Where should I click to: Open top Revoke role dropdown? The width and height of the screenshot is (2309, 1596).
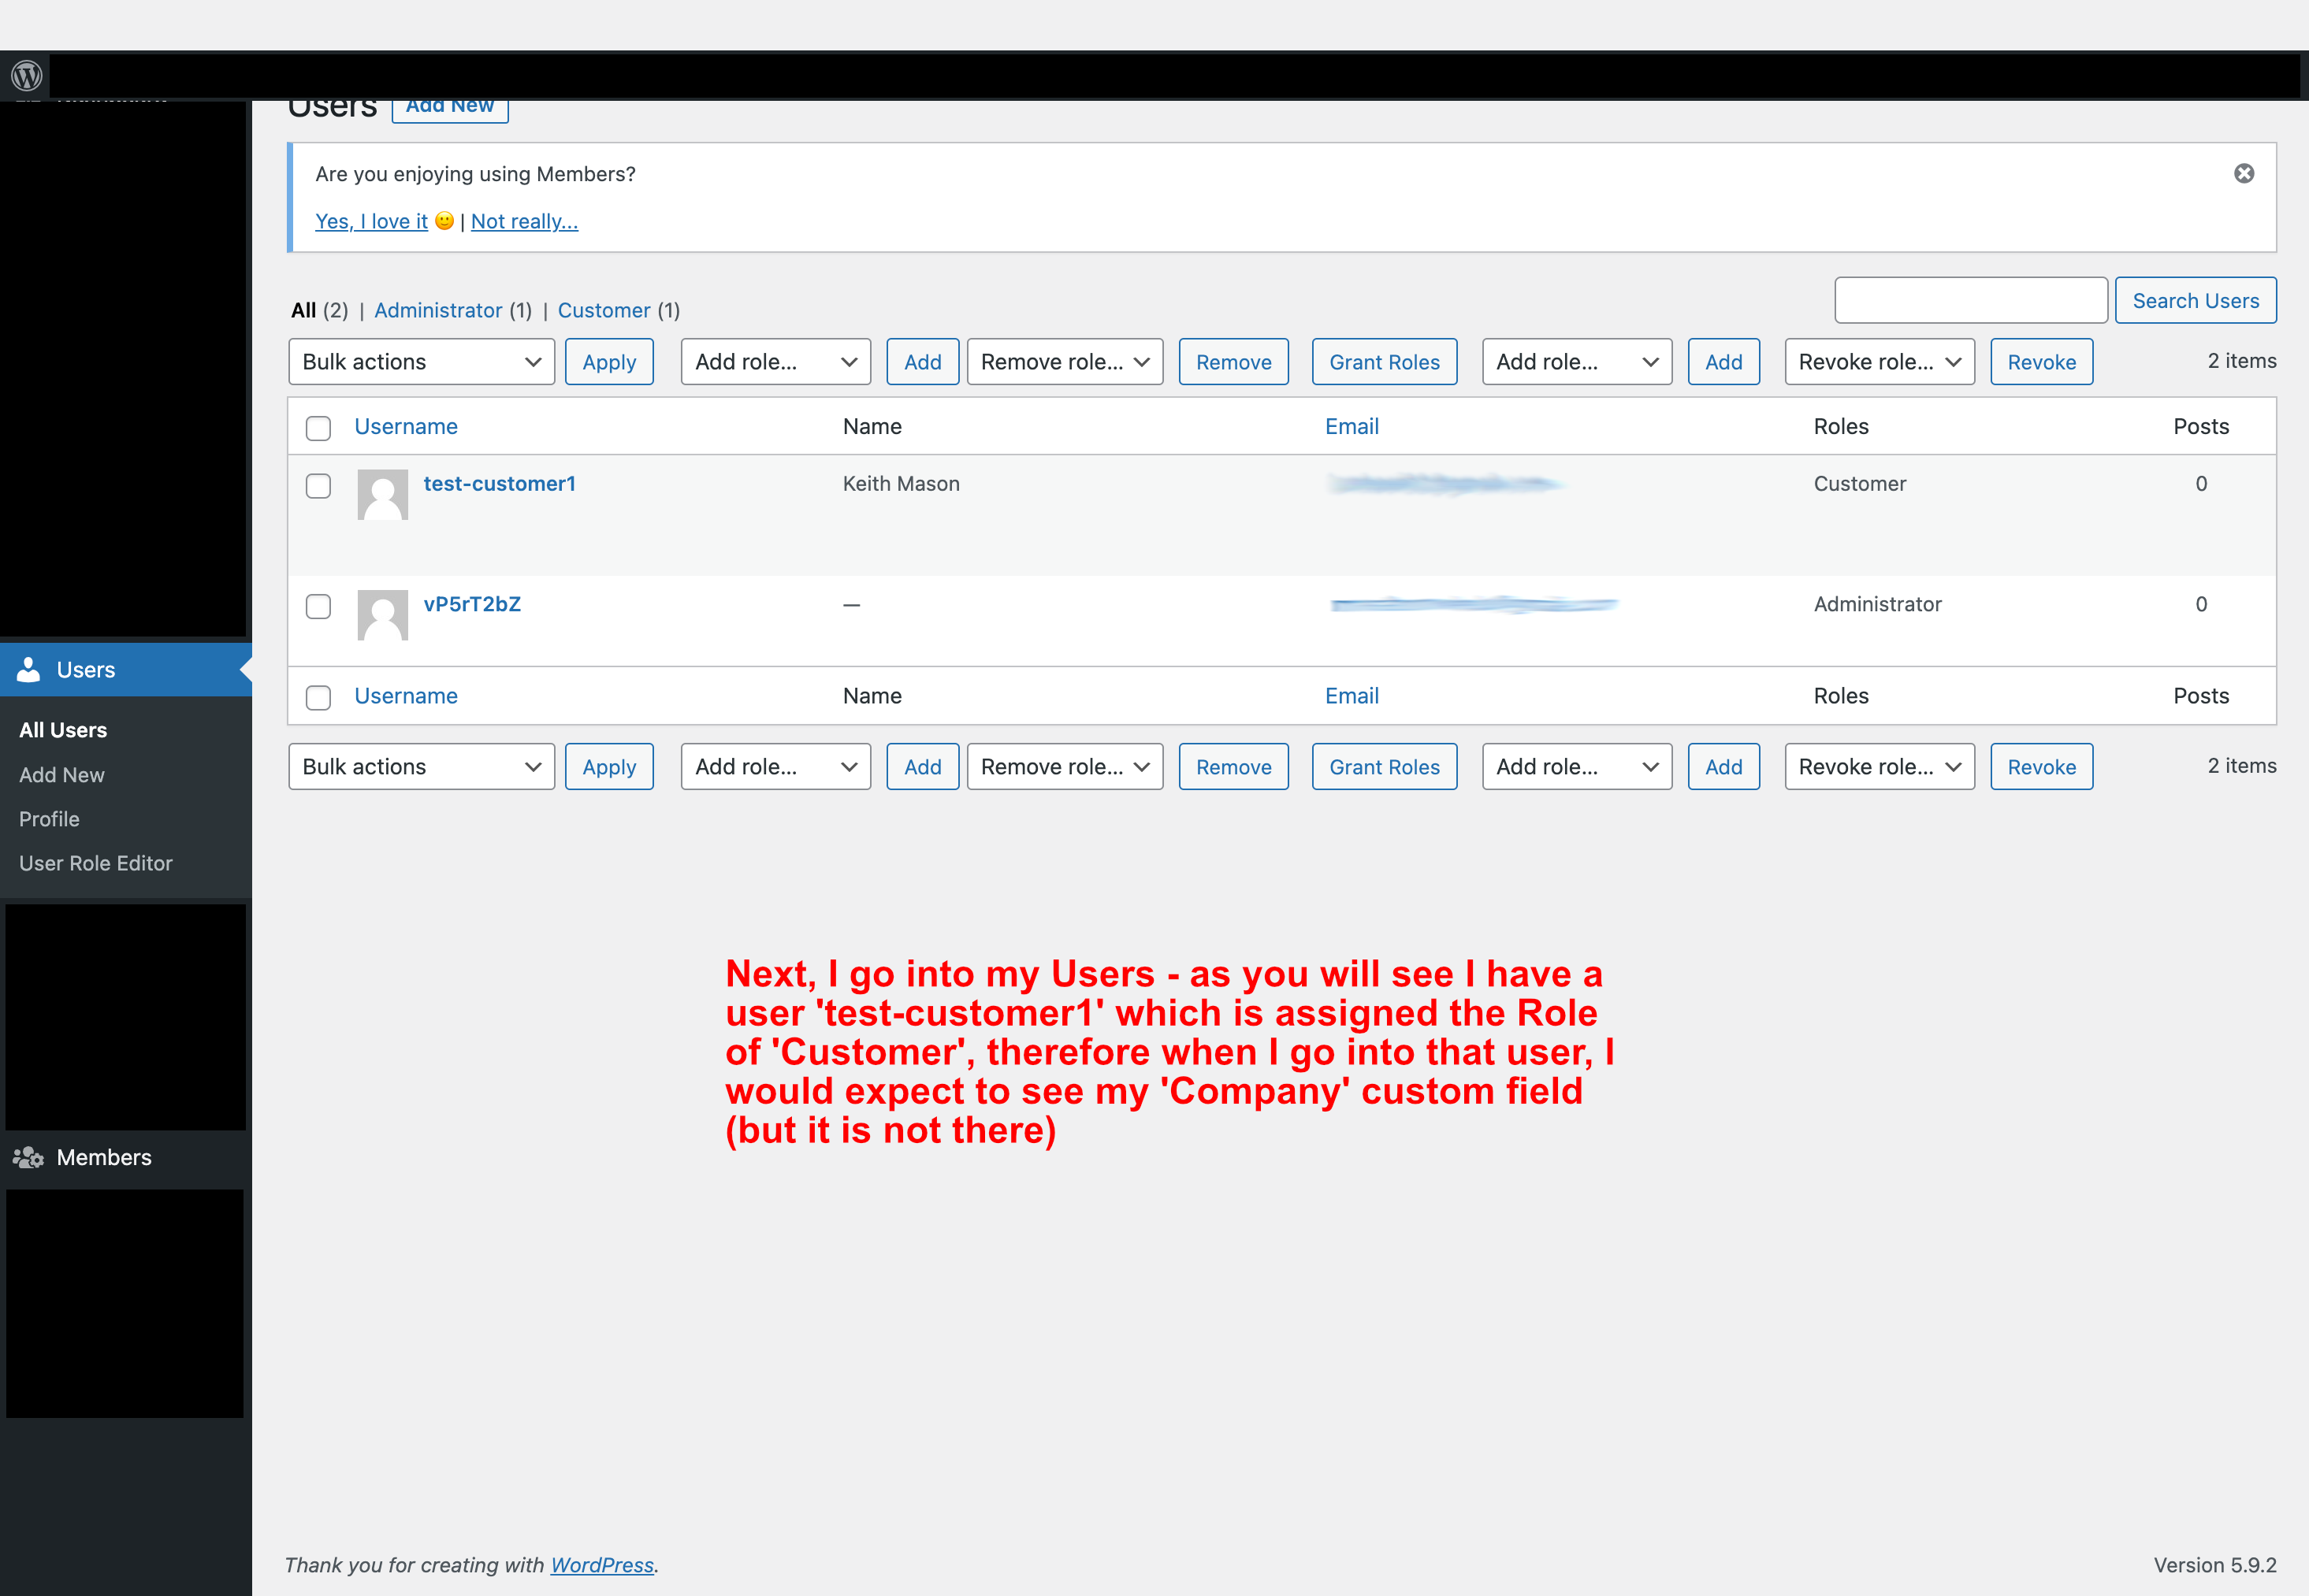1879,362
